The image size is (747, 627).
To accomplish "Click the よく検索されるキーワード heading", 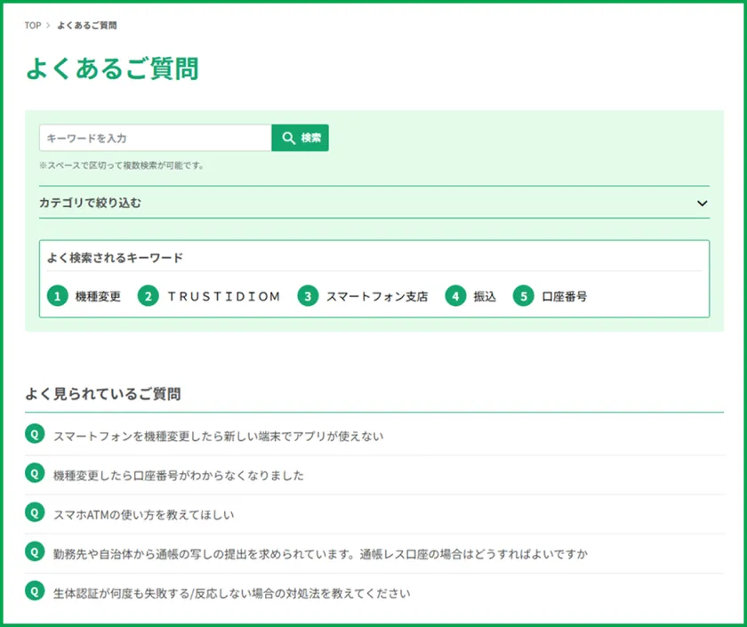I will [115, 258].
